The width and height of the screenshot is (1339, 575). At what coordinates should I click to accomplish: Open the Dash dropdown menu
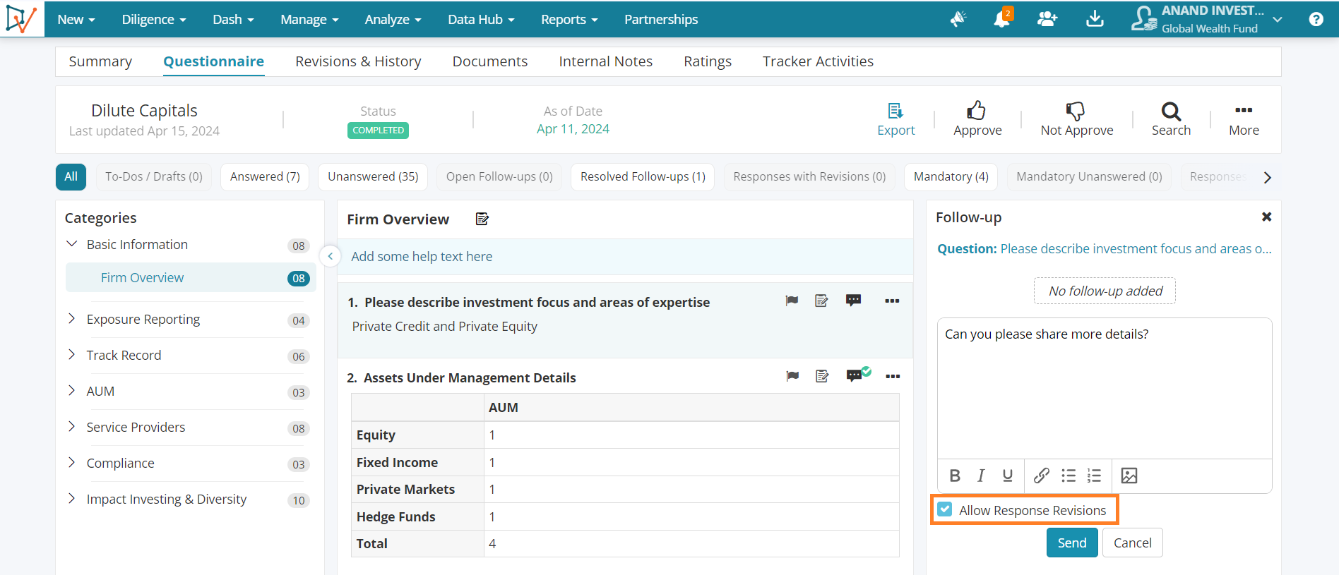pyautogui.click(x=234, y=19)
